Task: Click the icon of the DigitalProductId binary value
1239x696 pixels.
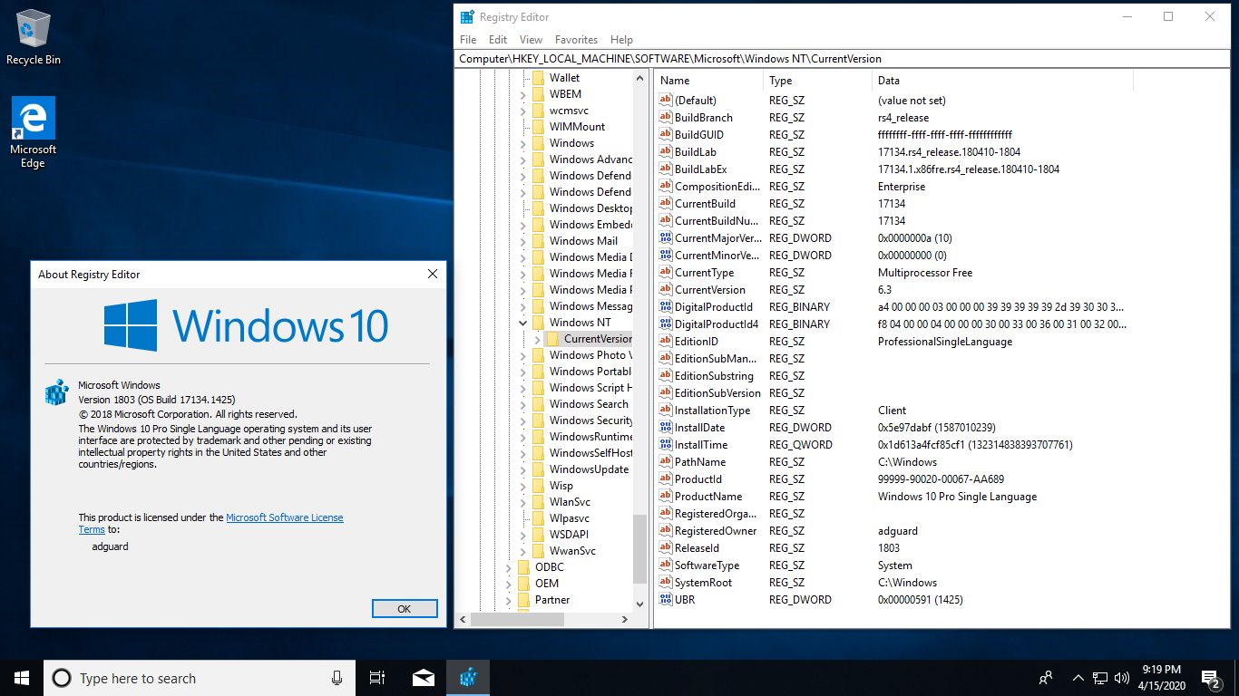Action: click(x=666, y=307)
